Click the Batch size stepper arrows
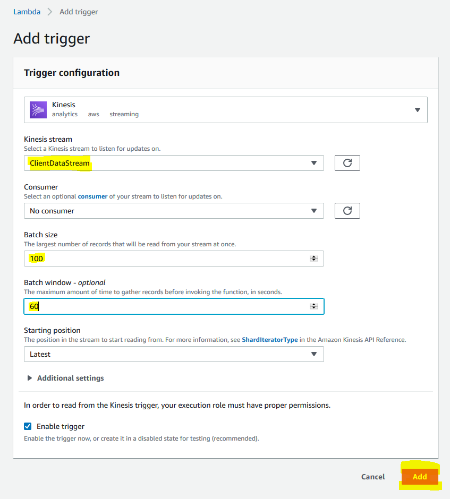Viewport: 450px width, 499px height. 313,259
